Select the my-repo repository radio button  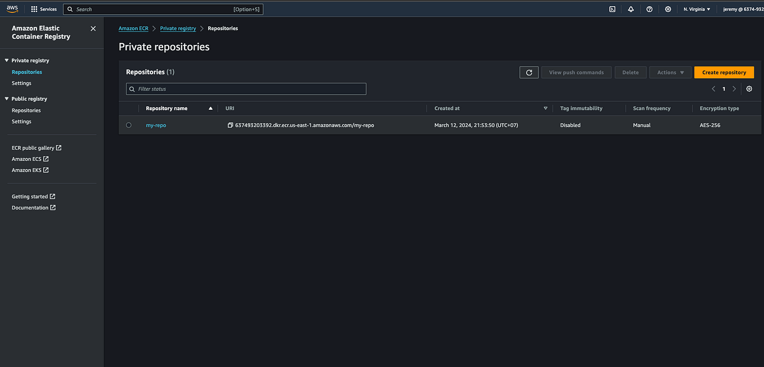click(128, 125)
